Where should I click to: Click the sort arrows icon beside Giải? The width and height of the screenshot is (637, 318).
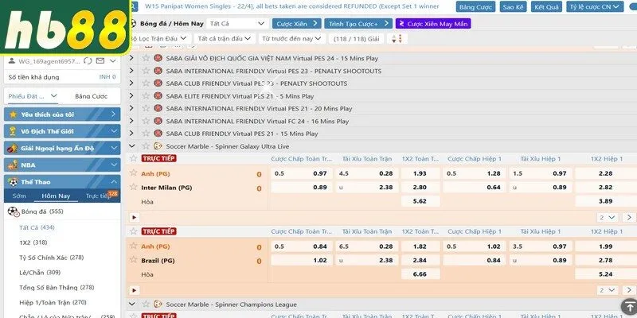point(397,38)
